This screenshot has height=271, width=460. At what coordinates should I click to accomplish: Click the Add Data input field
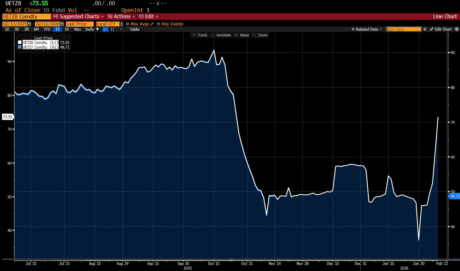coord(403,29)
